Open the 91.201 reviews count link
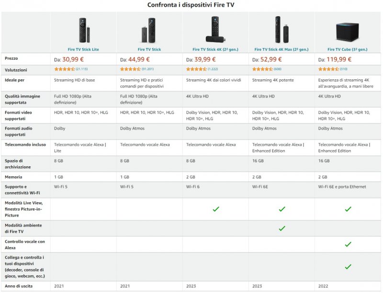This screenshot has width=383, height=293. pos(147,69)
